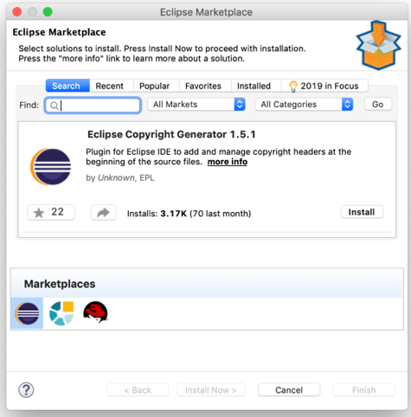
Task: Click the Install Now button
Action: pos(211,390)
